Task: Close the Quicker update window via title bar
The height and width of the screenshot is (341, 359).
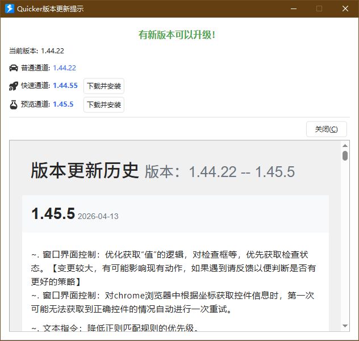Action: pyautogui.click(x=345, y=9)
